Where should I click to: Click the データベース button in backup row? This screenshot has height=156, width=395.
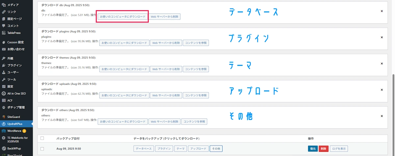click(x=144, y=148)
